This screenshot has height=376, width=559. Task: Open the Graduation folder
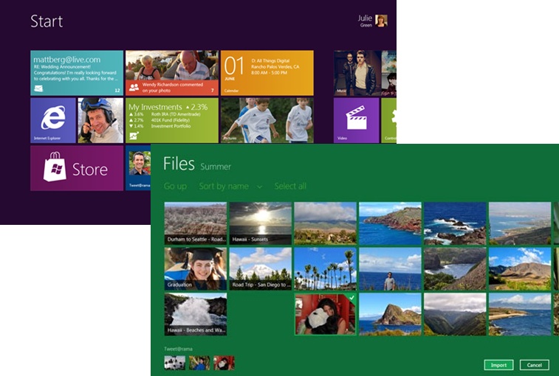coord(196,269)
